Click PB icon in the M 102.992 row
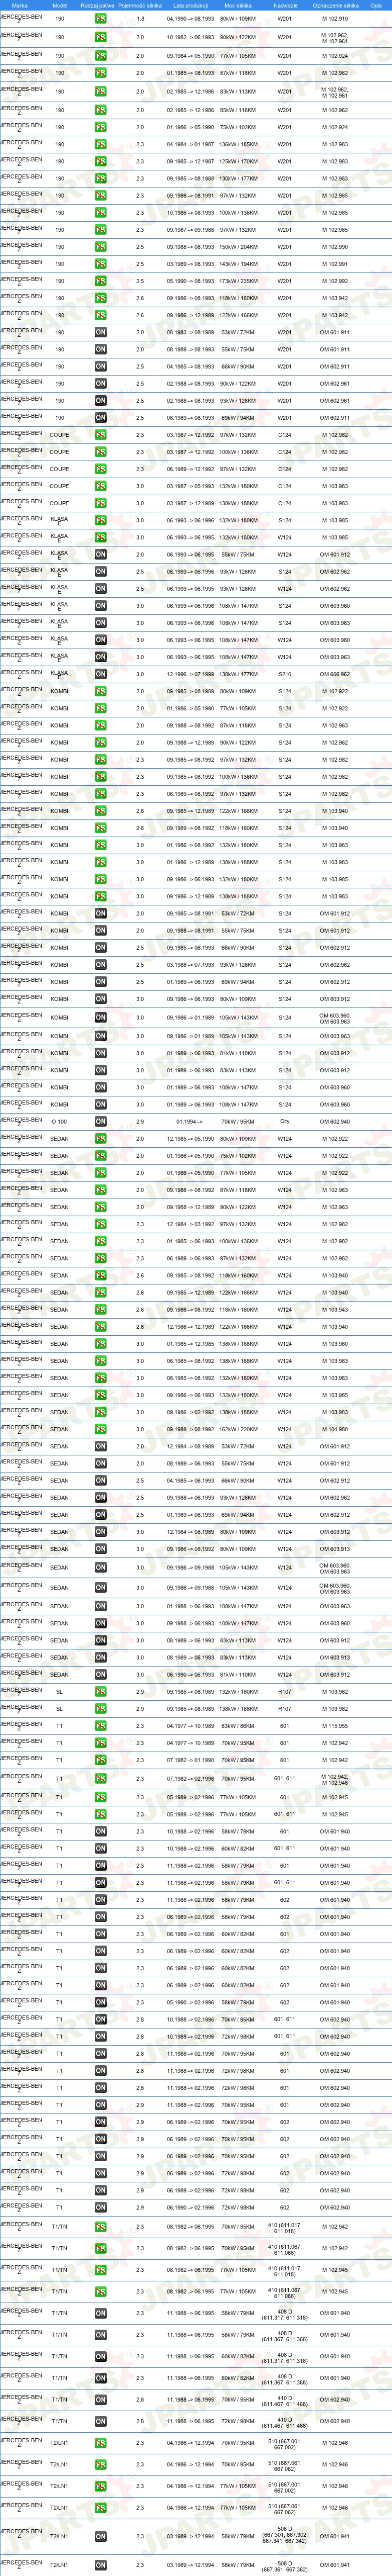Image resolution: width=392 pixels, height=2576 pixels. point(101,281)
